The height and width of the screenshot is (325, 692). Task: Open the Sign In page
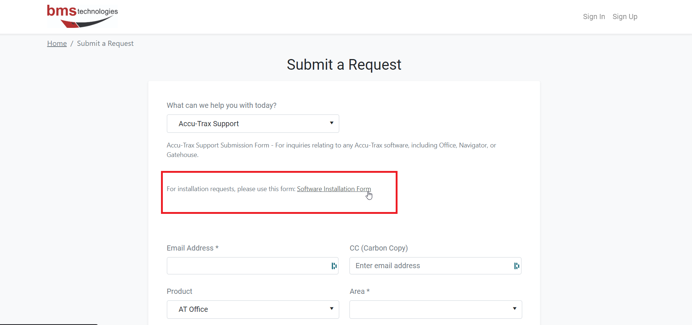(x=594, y=17)
